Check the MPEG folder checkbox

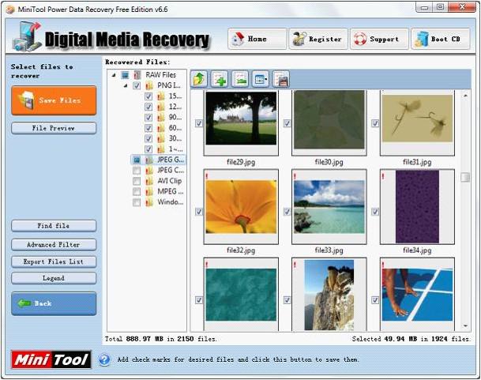137,192
